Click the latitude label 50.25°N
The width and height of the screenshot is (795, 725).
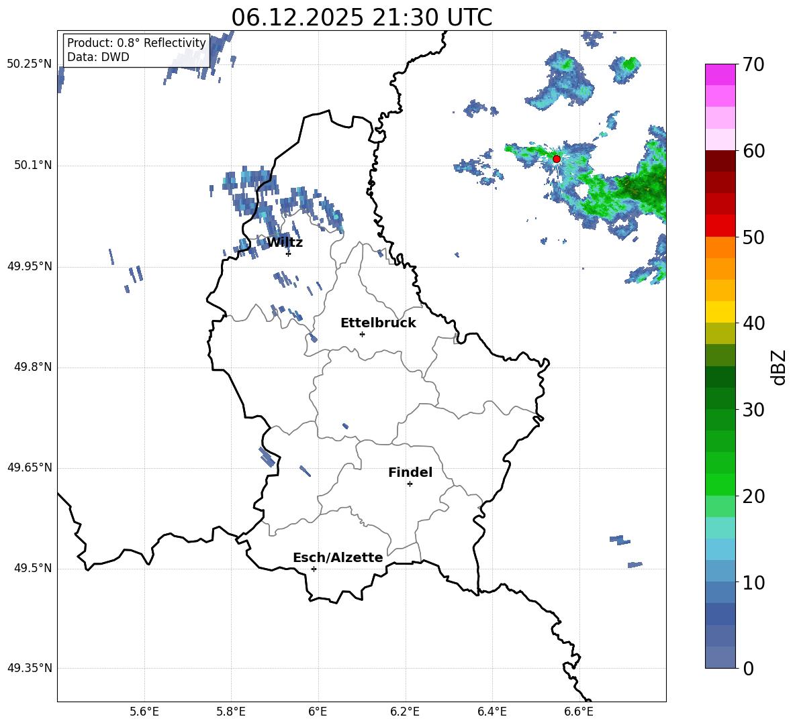[x=30, y=64]
